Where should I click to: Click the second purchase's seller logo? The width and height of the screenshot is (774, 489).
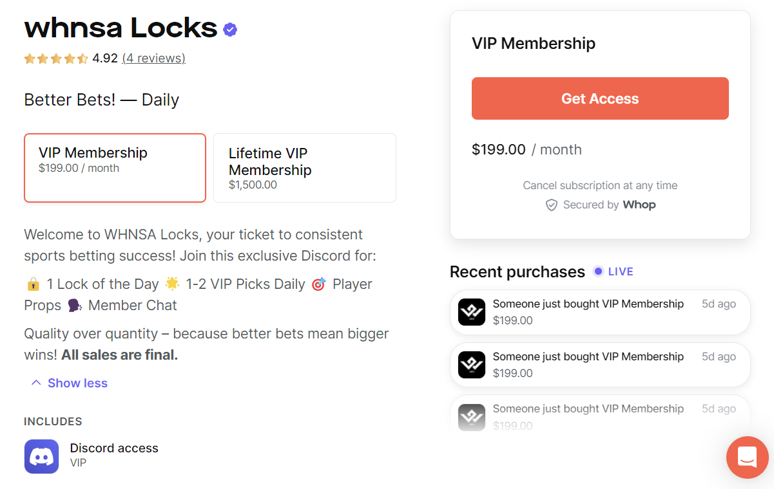(x=471, y=365)
